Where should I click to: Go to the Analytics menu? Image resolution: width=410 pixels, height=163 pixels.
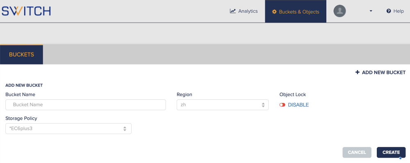pos(244,11)
